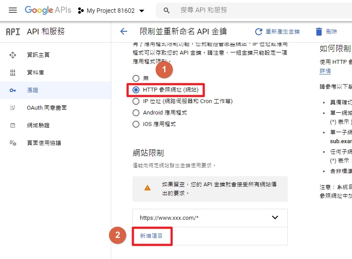Open OAuth 同意畫面 in sidebar
The width and height of the screenshot is (352, 259).
[47, 107]
